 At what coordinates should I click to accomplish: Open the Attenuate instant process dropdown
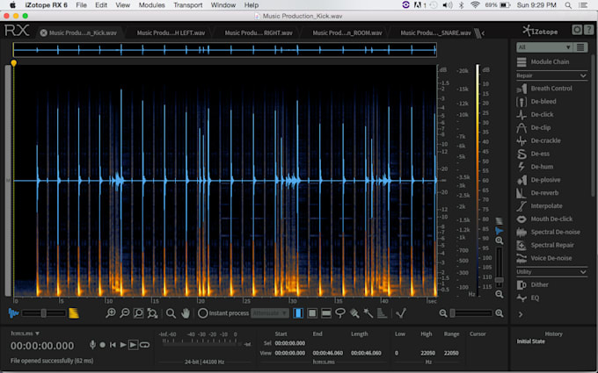tap(270, 313)
